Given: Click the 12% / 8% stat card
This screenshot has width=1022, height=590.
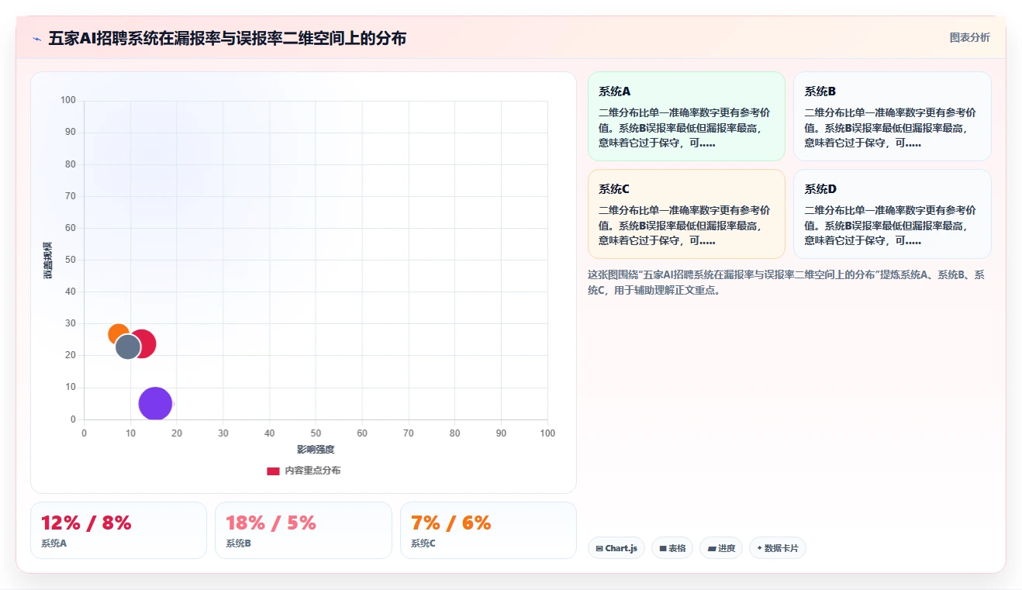Looking at the screenshot, I should click(x=119, y=530).
